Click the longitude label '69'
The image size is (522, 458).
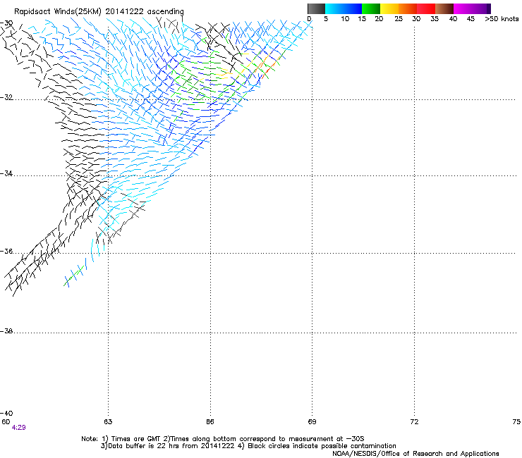pos(312,422)
